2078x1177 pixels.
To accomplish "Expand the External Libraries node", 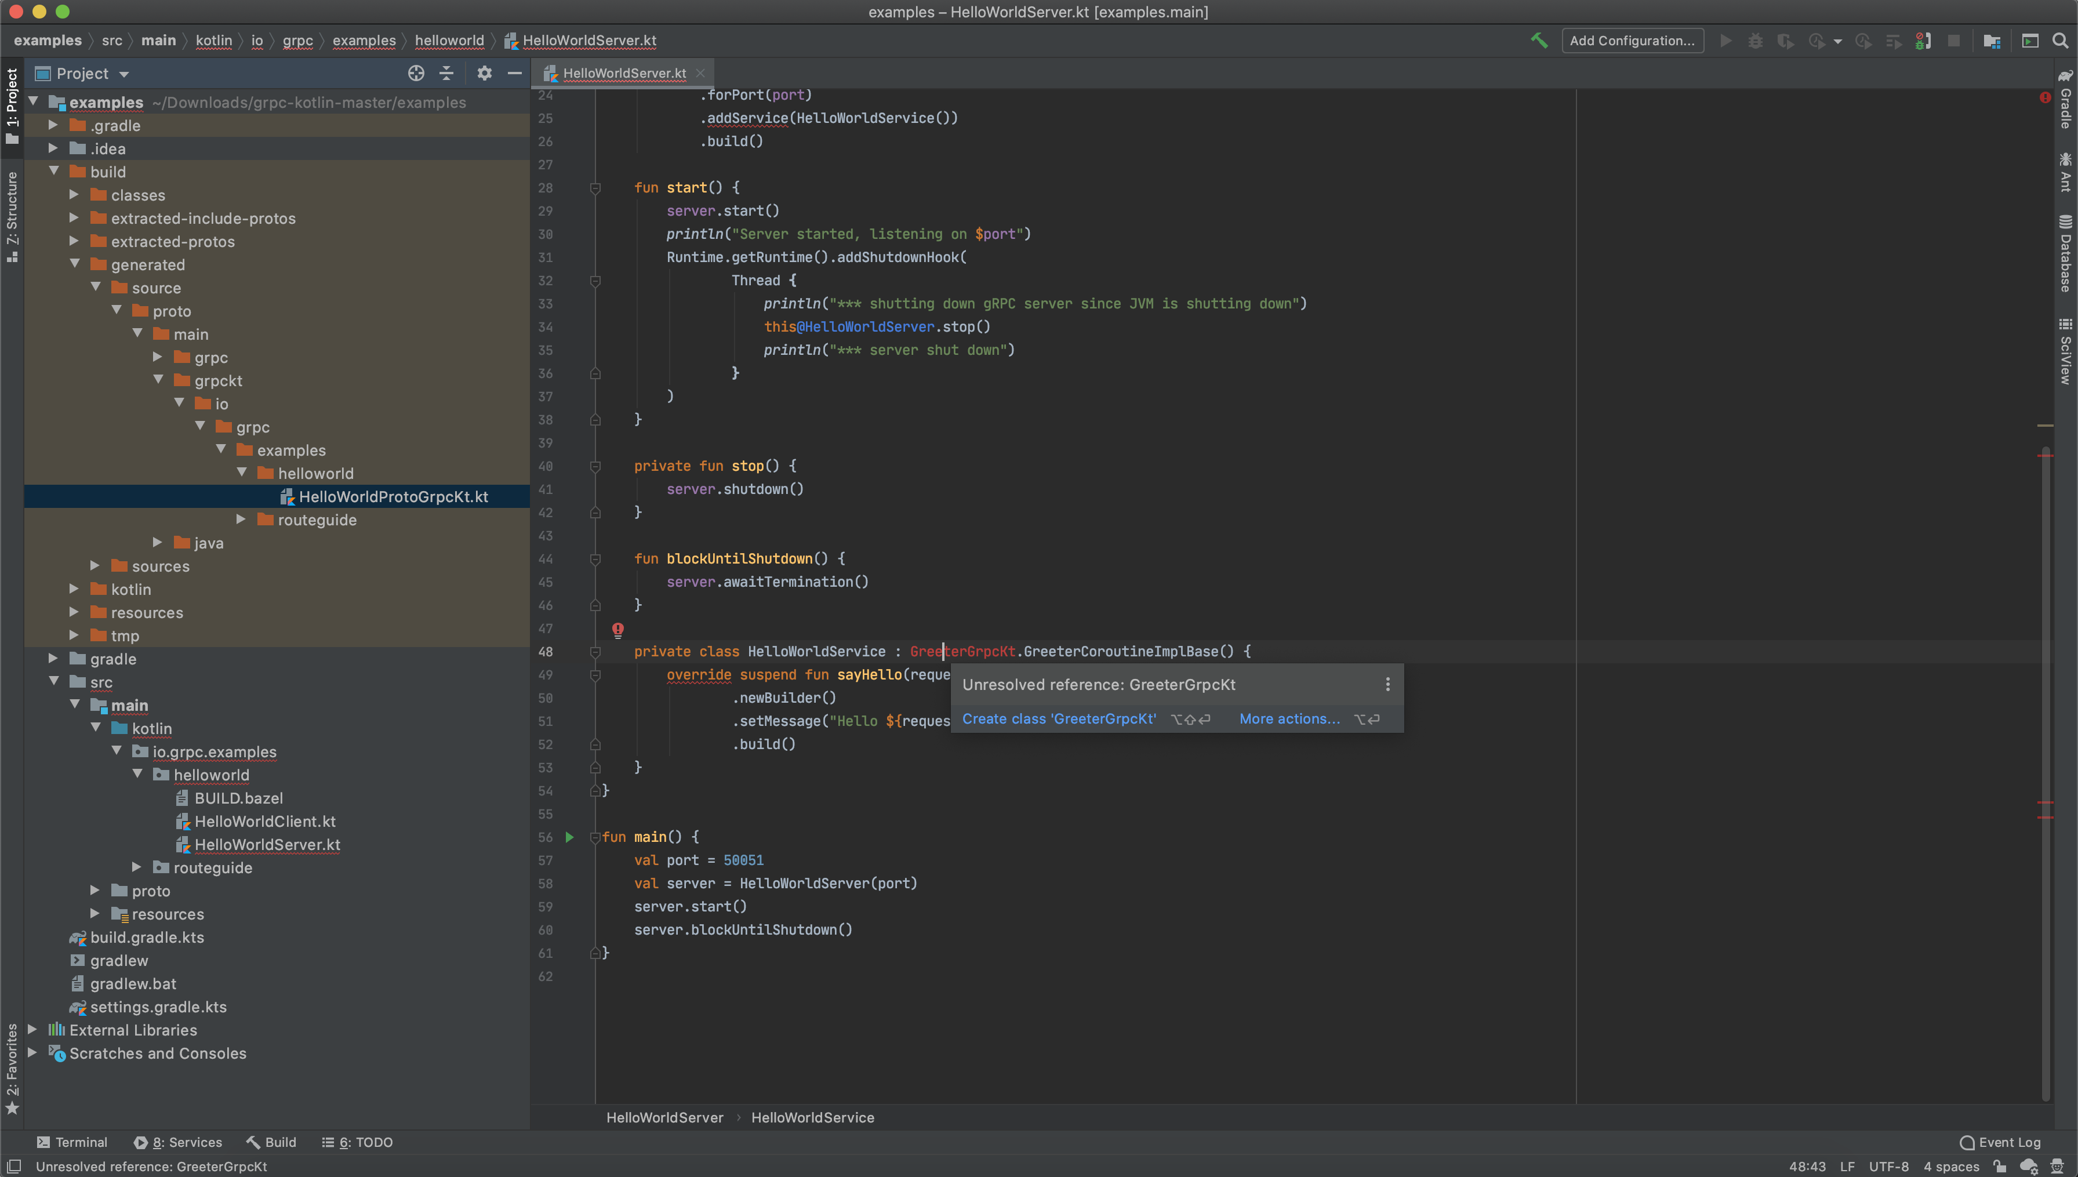I will click(x=33, y=1030).
